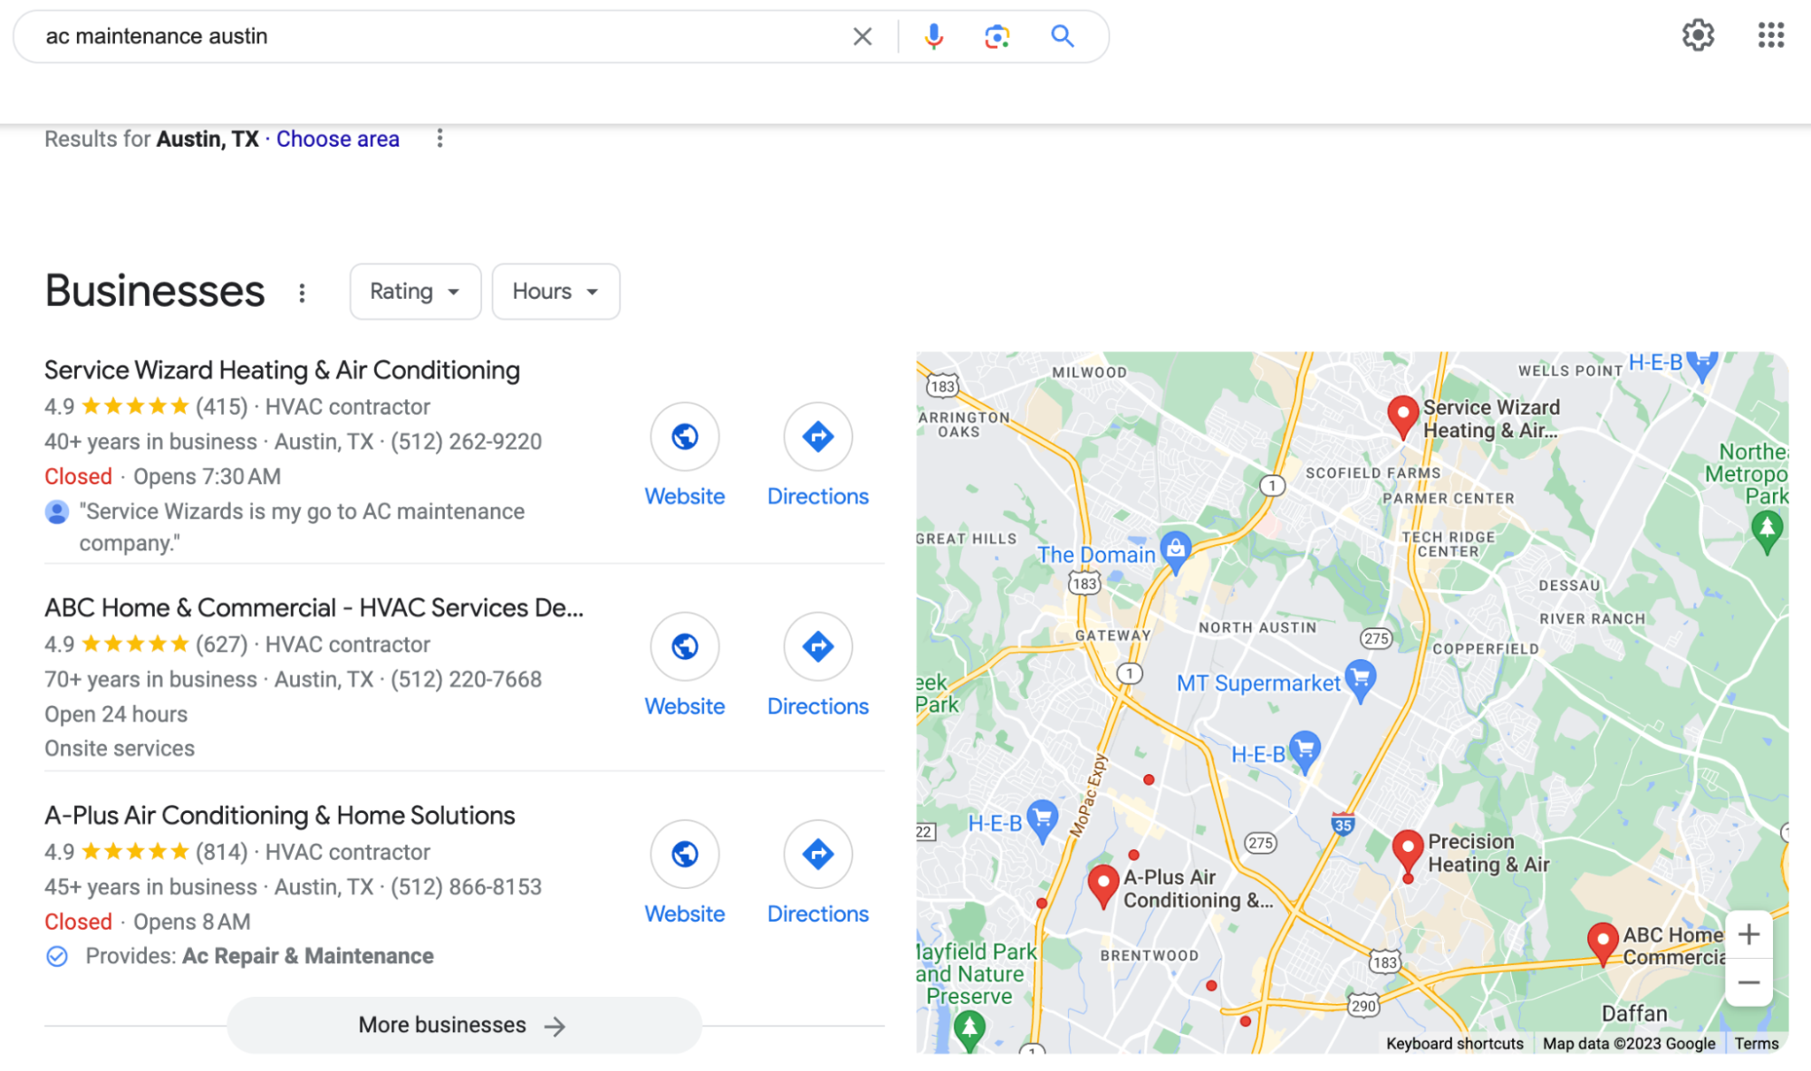This screenshot has width=1811, height=1071.
Task: Click the Choose area link
Action: (337, 139)
